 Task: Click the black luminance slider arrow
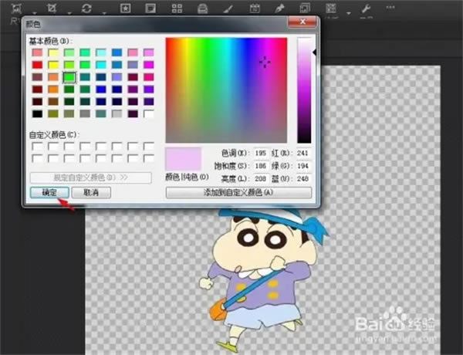pos(315,52)
